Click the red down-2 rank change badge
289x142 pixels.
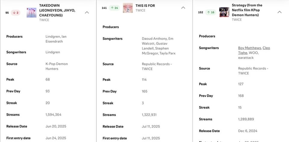16,13
